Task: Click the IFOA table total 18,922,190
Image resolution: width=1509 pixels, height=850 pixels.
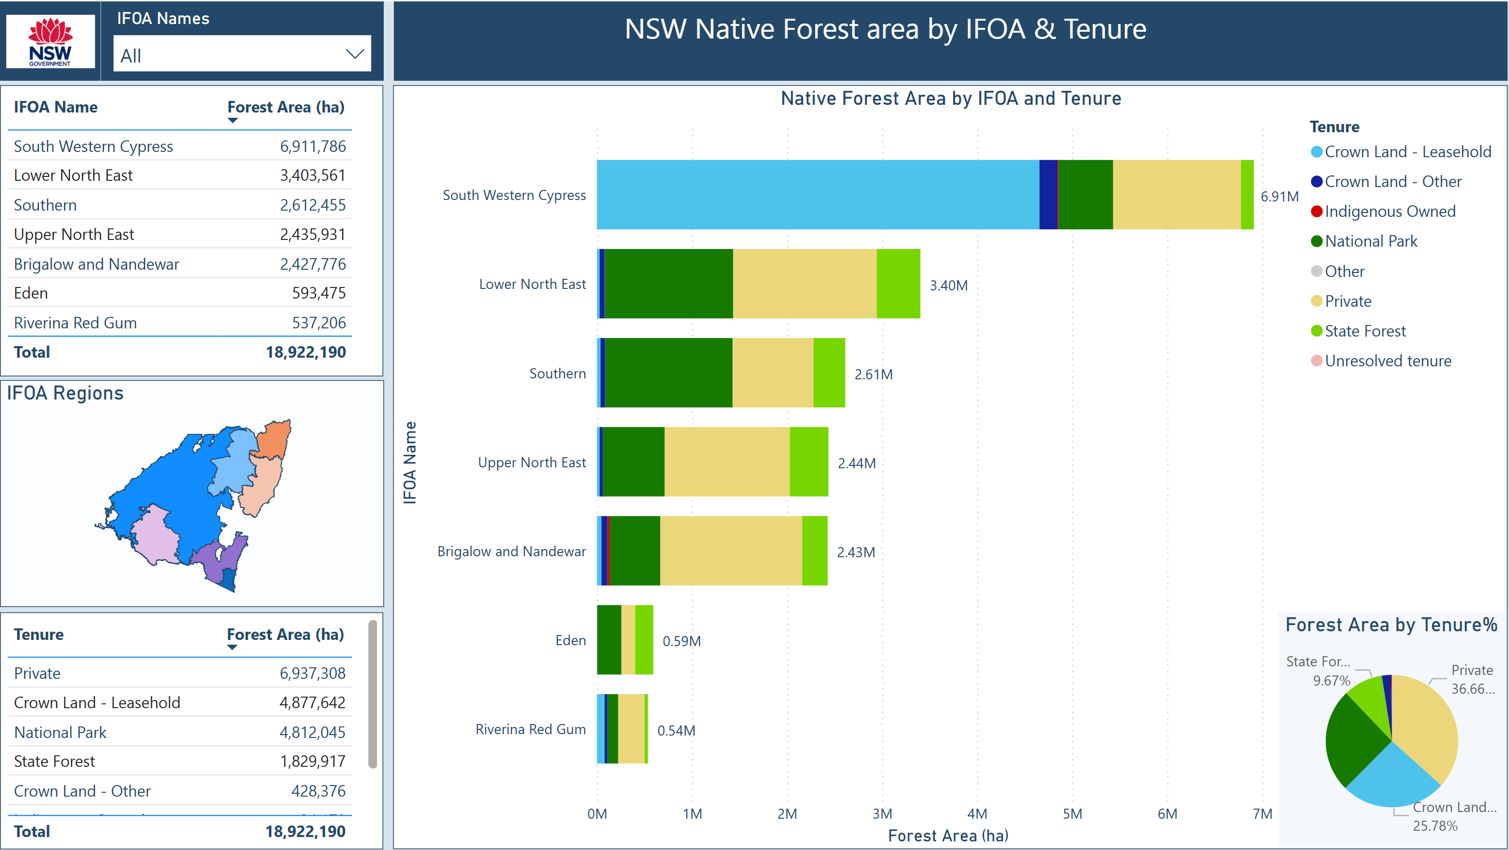Action: 306,352
